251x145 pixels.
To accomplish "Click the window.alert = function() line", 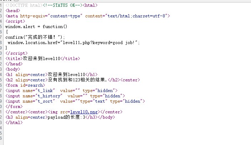I will 36,27.
